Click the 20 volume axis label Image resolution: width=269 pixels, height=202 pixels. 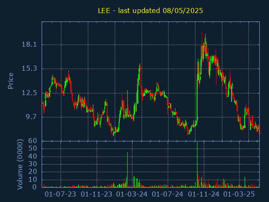tap(33, 172)
